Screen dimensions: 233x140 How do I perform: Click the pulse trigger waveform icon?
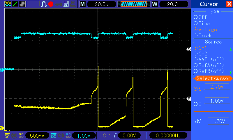click(x=44, y=4)
